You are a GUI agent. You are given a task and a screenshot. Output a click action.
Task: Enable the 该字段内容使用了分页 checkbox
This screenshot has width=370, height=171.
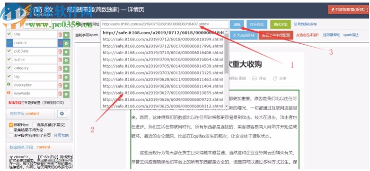point(11,135)
